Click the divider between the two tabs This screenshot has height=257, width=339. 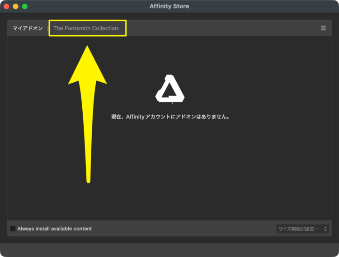(x=48, y=28)
